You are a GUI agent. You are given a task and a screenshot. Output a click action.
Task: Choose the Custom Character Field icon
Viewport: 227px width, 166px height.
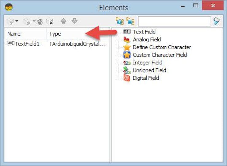[127, 55]
